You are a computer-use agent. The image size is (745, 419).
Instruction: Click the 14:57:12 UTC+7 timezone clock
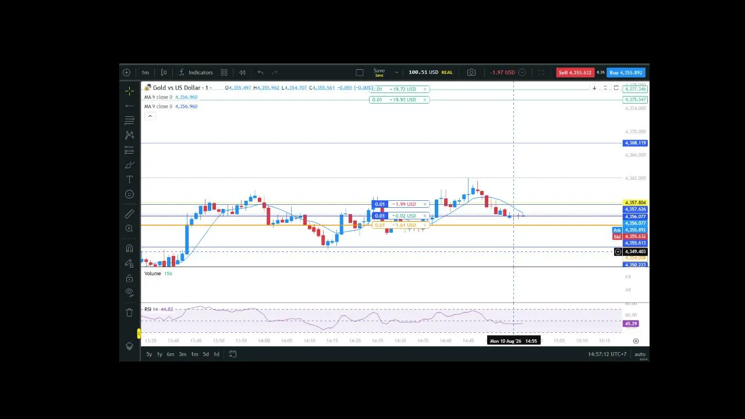point(607,354)
